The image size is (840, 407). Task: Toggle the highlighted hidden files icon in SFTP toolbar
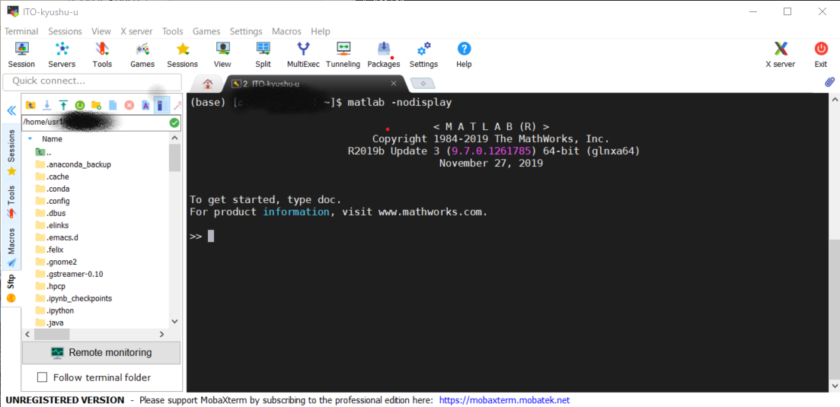pyautogui.click(x=161, y=105)
